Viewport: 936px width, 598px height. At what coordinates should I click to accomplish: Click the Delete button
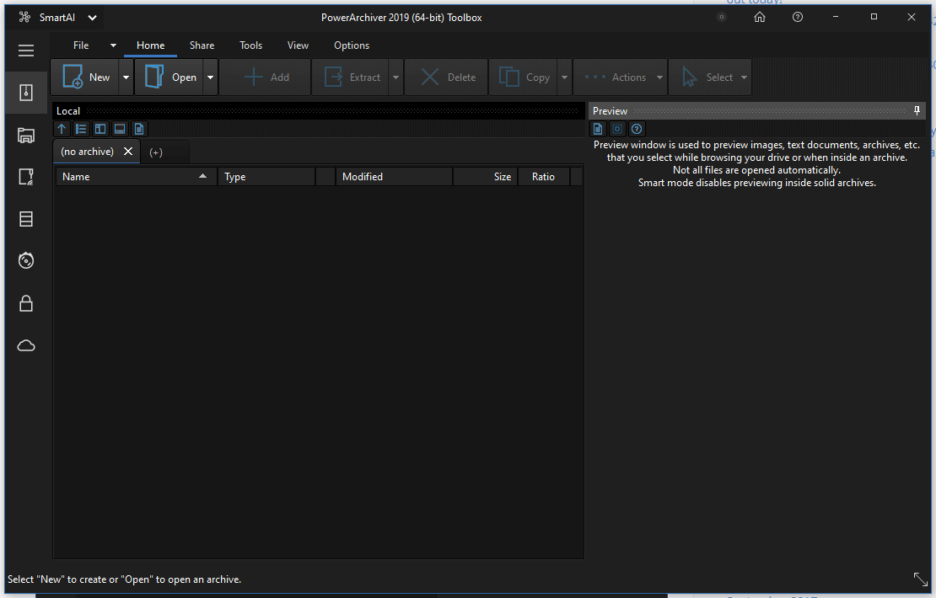pos(447,77)
